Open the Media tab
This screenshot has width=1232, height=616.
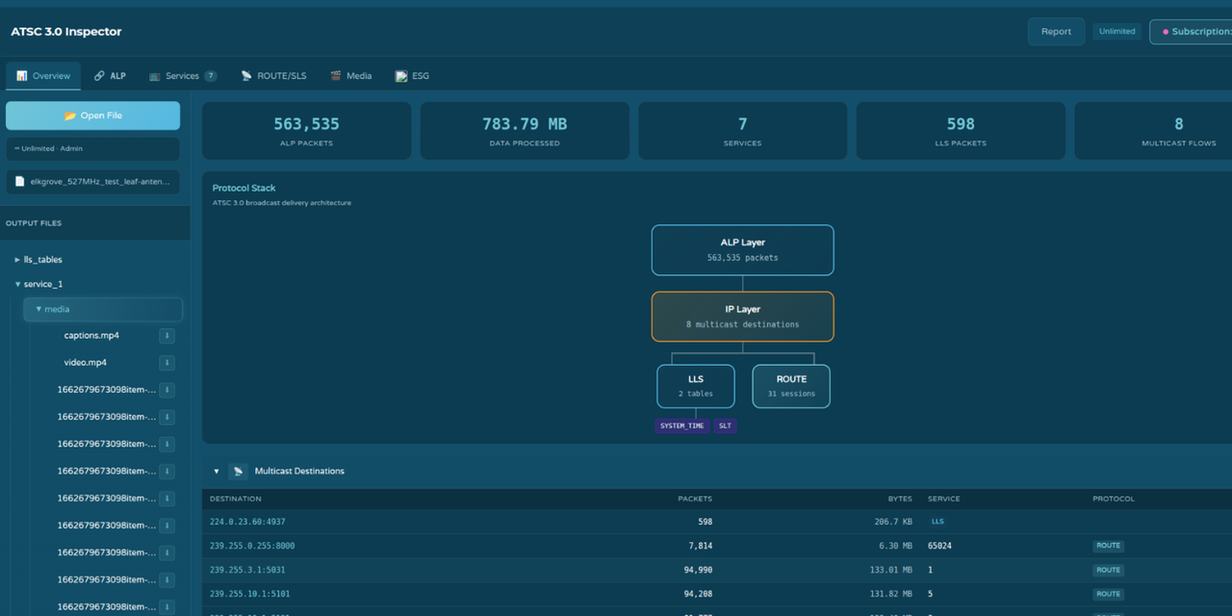350,75
